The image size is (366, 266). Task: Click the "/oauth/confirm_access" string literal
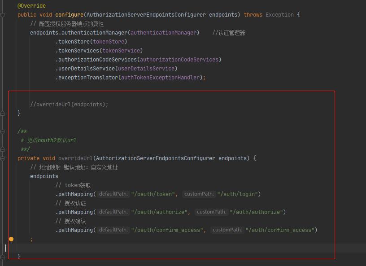click(168, 230)
